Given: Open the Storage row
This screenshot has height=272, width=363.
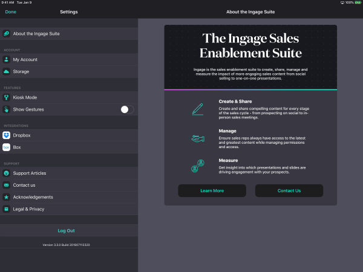Looking at the screenshot, I should (69, 72).
